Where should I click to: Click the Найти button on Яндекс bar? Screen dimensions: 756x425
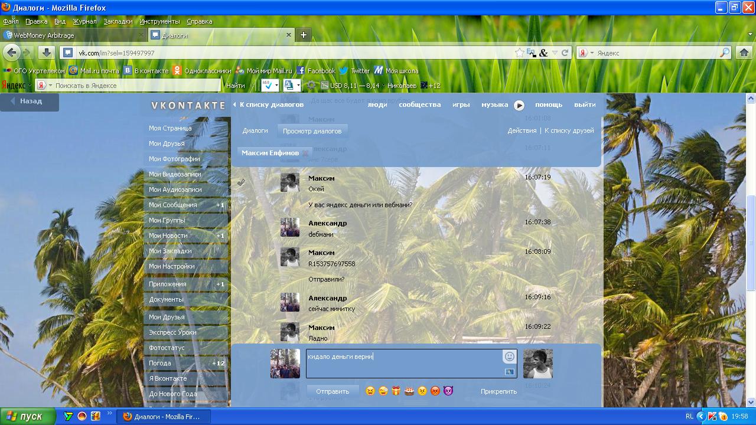(236, 86)
